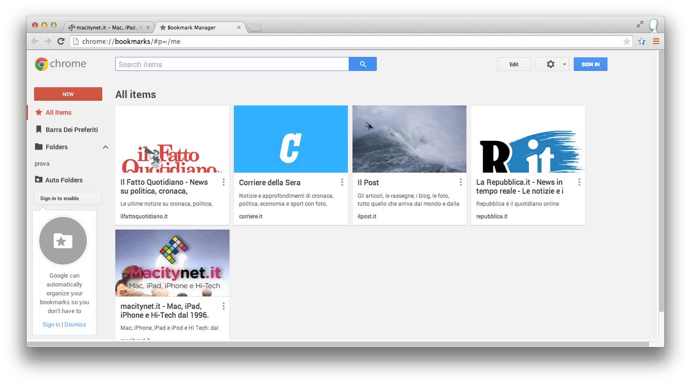Collapse the Folders section chevron

pos(106,147)
